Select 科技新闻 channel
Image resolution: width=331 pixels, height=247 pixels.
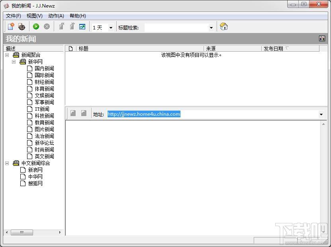[x=44, y=116]
